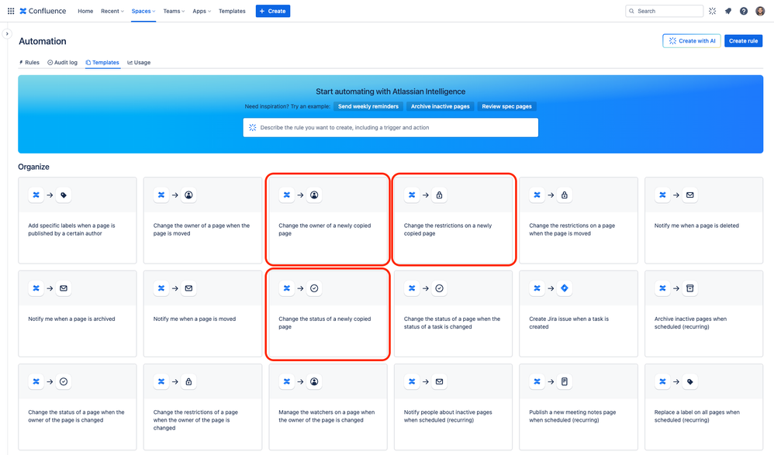Viewport: 774px width, 455px height.
Task: Open the Spaces dropdown menu
Action: 143,11
